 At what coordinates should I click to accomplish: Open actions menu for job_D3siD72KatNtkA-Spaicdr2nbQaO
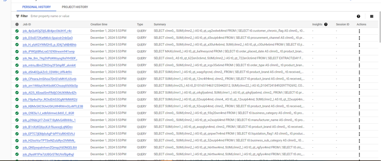coord(359,38)
